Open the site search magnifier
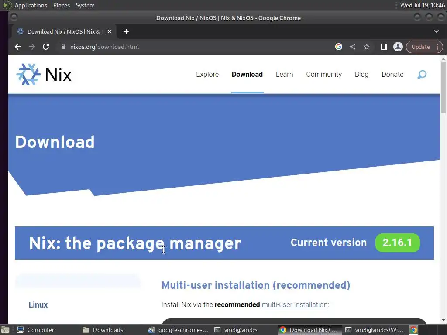The height and width of the screenshot is (335, 447). 422,75
